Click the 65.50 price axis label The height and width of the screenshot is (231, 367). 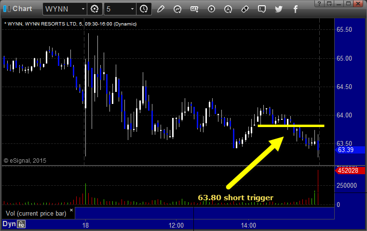click(344, 29)
